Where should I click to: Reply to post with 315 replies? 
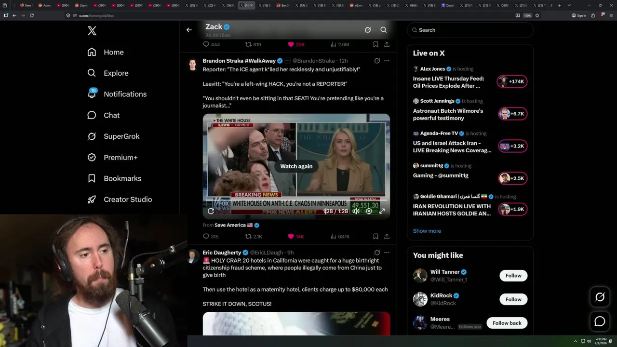tap(211, 237)
